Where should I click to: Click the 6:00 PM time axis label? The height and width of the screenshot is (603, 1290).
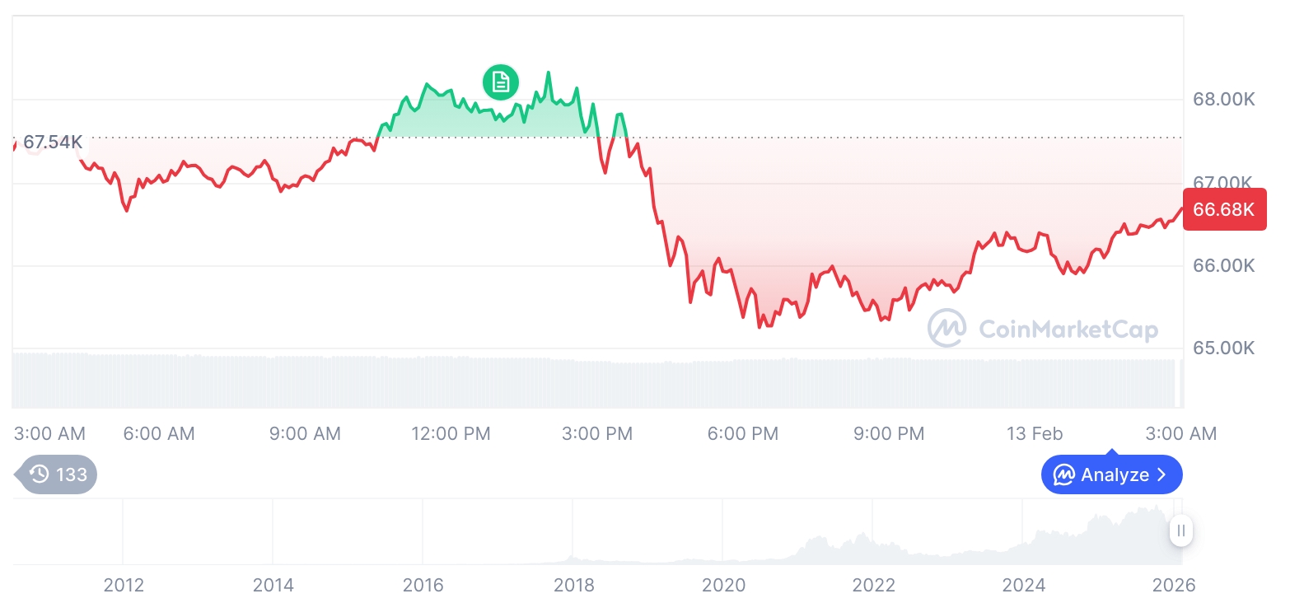point(743,433)
